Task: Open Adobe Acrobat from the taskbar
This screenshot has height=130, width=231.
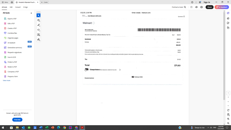Action: point(82,128)
